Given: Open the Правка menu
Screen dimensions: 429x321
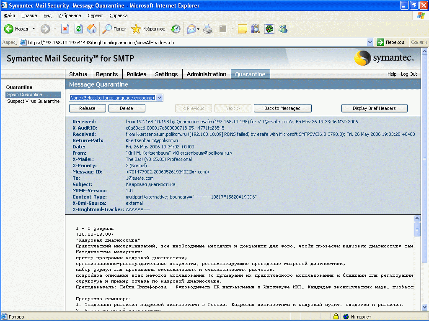Looking at the screenshot, I should click(x=29, y=15).
